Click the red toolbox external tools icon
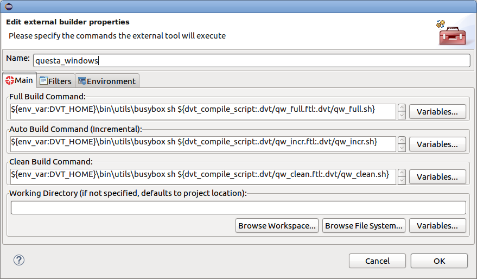Viewport: 477px width, 279px height. tap(453, 36)
